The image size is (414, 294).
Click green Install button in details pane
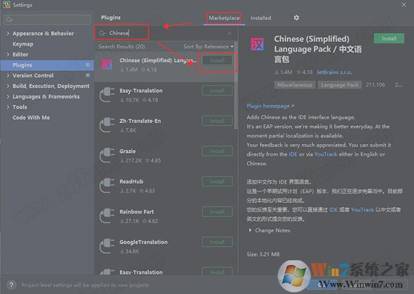[x=389, y=39]
